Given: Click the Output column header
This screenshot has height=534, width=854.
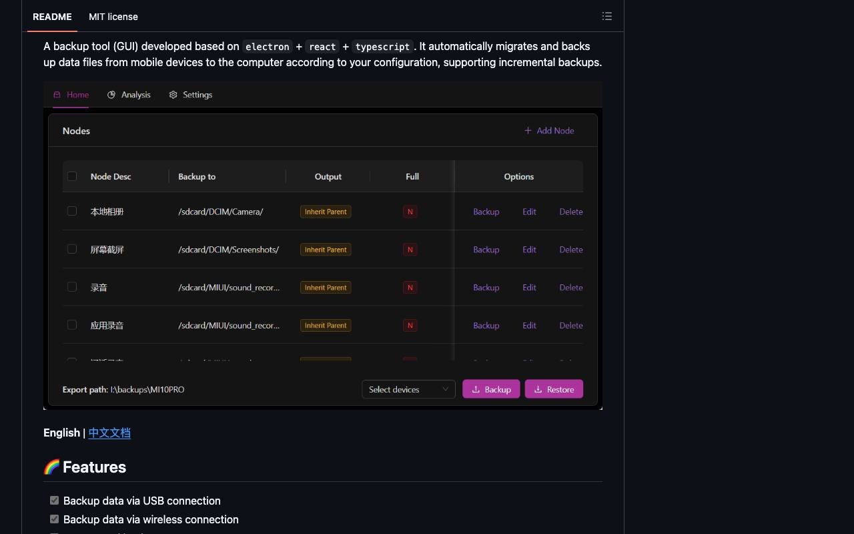Looking at the screenshot, I should [328, 177].
